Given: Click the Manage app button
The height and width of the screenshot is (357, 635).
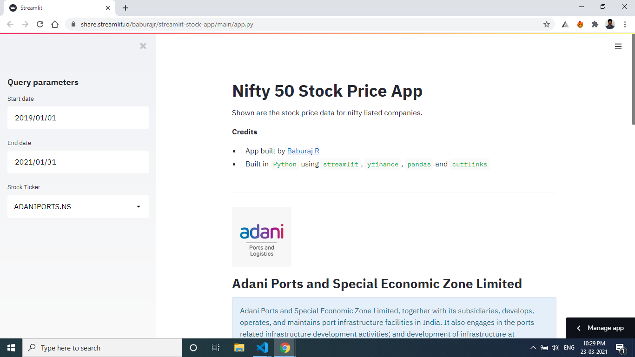Looking at the screenshot, I should point(600,328).
